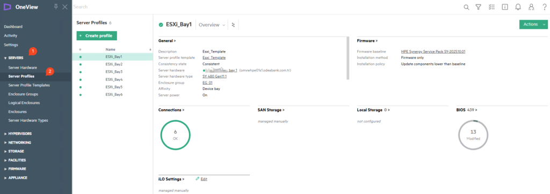The image size is (550, 194).
Task: Expand the FIRMWARE section
Action: click(x=15, y=169)
